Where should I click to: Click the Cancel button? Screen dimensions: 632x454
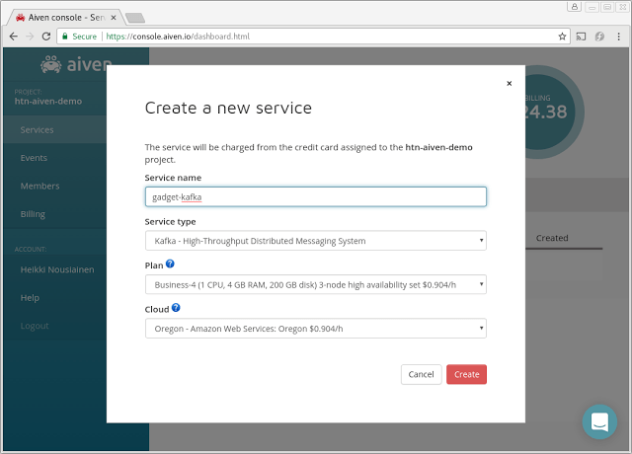422,374
